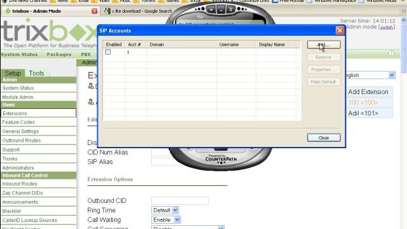Open Blacklist in the sidebar
Viewport: 407px width, 229px height.
(38, 211)
